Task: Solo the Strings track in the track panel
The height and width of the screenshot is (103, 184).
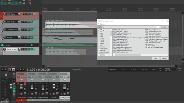Action: [x=25, y=38]
